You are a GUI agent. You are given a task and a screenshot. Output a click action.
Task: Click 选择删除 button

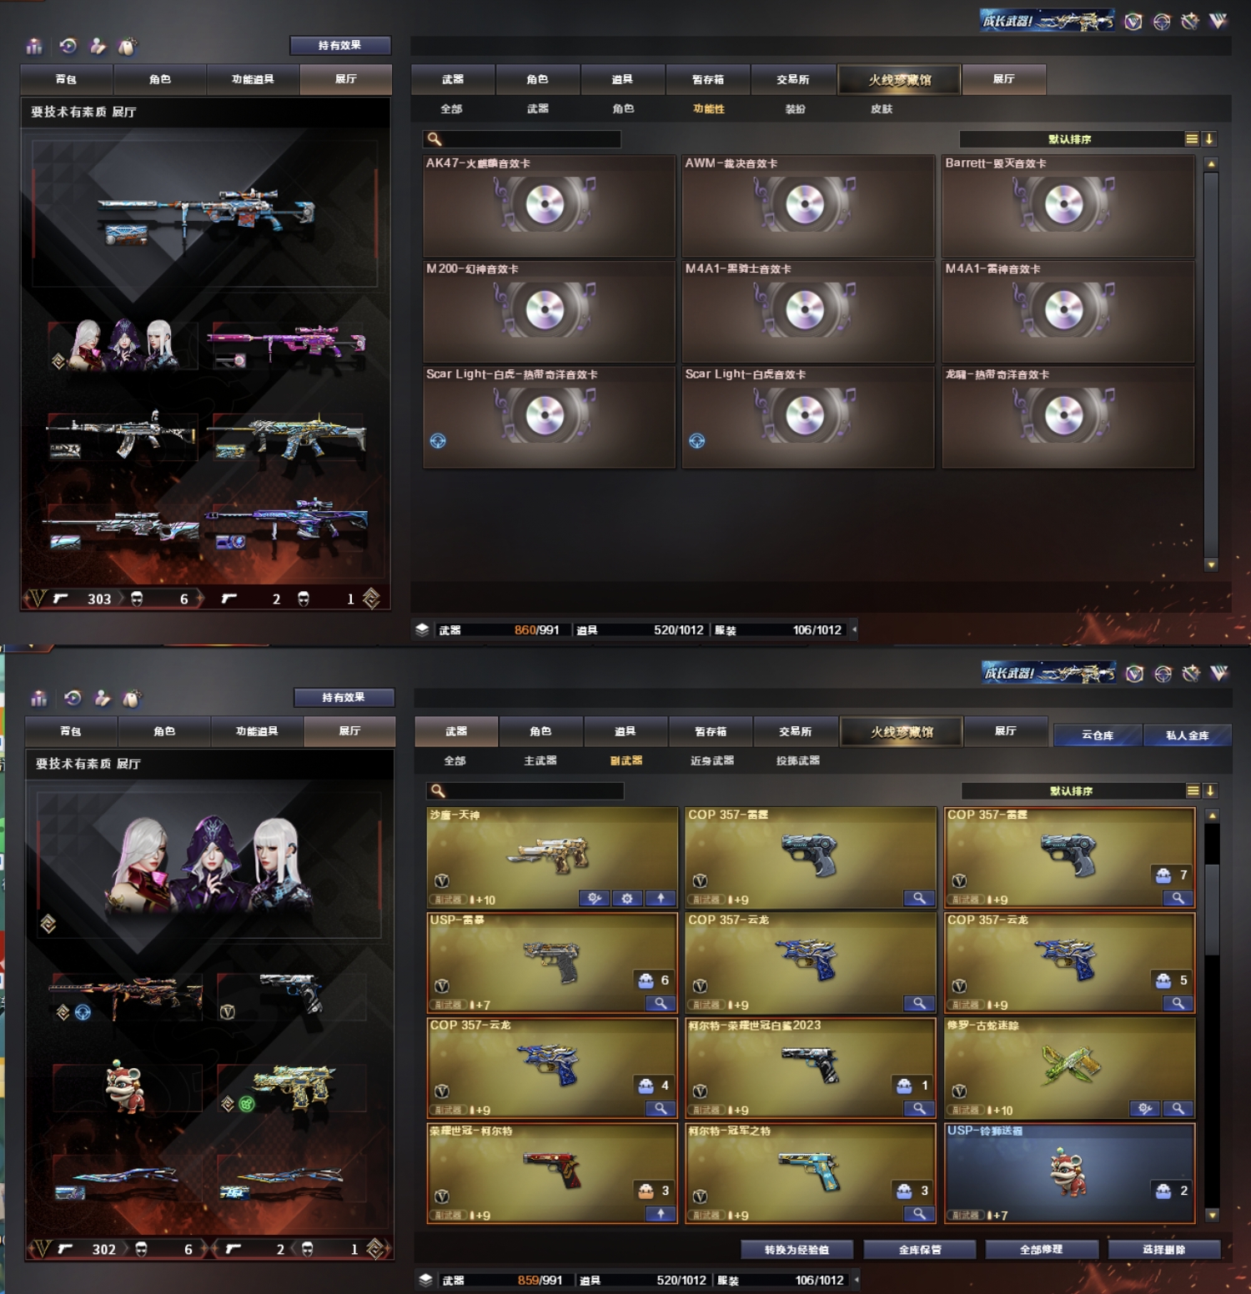1164,1249
